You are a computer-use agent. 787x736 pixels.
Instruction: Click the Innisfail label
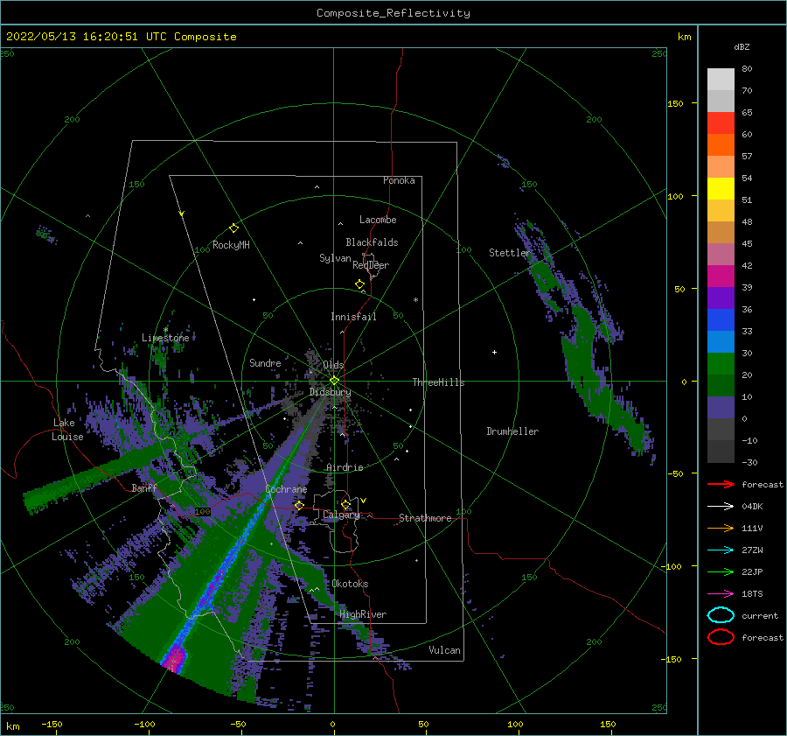point(353,317)
